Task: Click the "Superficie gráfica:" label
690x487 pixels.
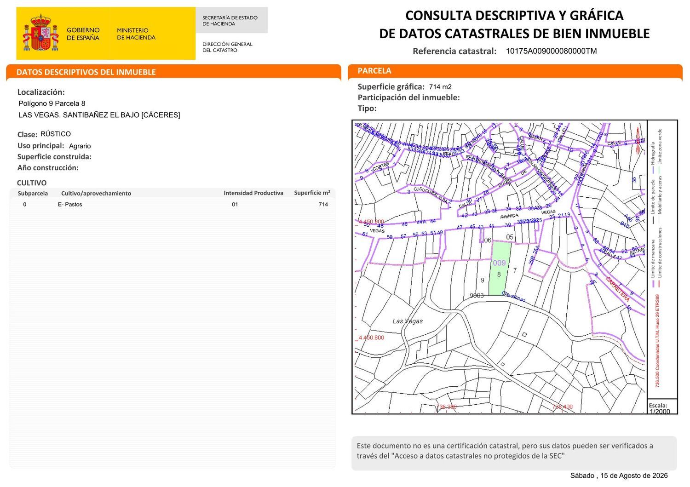Action: [391, 86]
